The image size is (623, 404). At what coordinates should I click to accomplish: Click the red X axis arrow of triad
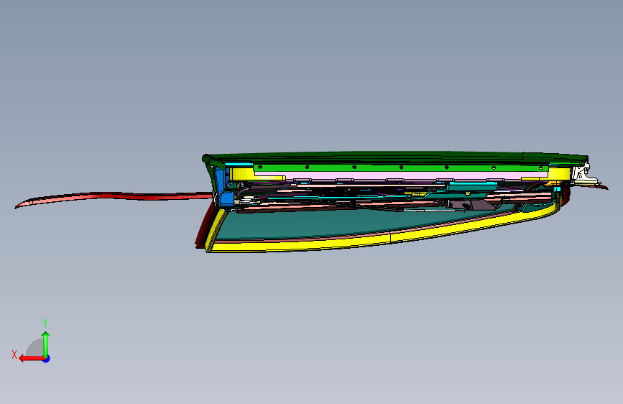pyautogui.click(x=32, y=359)
